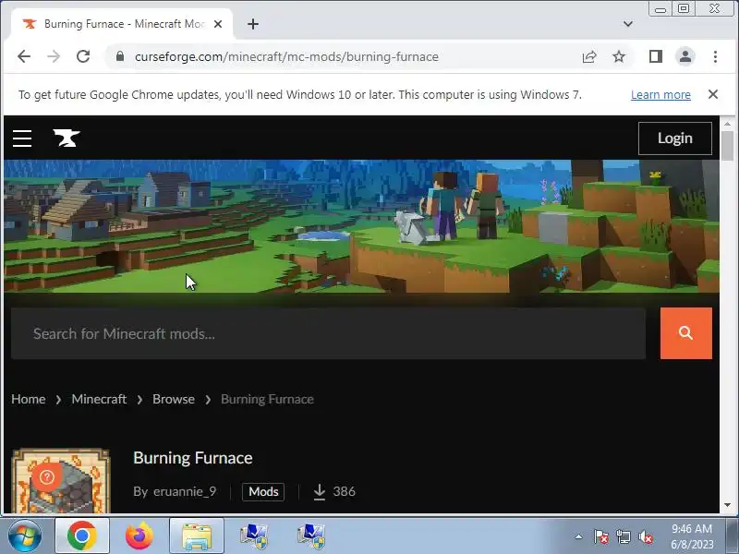Click the Burning Furnace mod thumbnail

[61, 480]
